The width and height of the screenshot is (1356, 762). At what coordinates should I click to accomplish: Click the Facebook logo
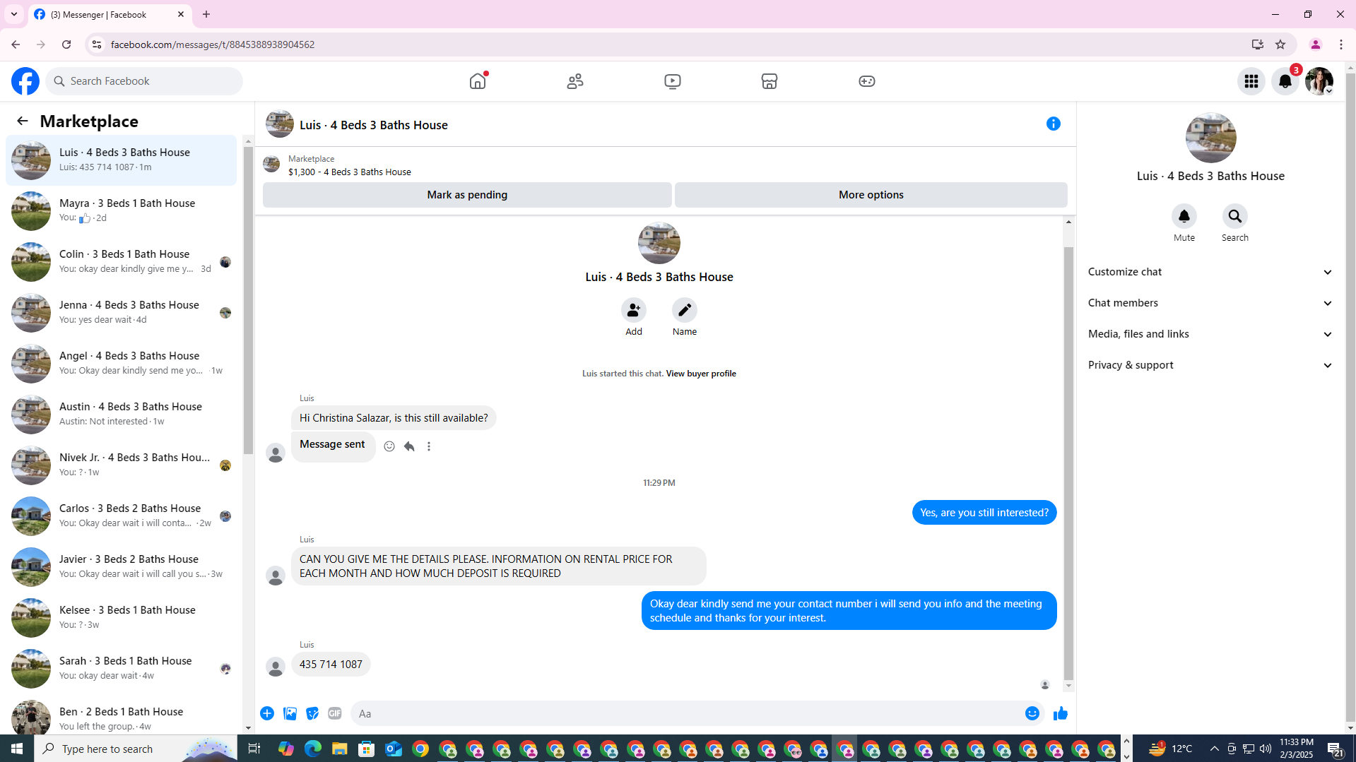pyautogui.click(x=25, y=81)
